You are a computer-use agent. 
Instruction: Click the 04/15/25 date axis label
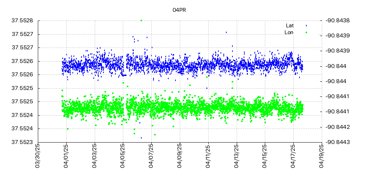265,156
